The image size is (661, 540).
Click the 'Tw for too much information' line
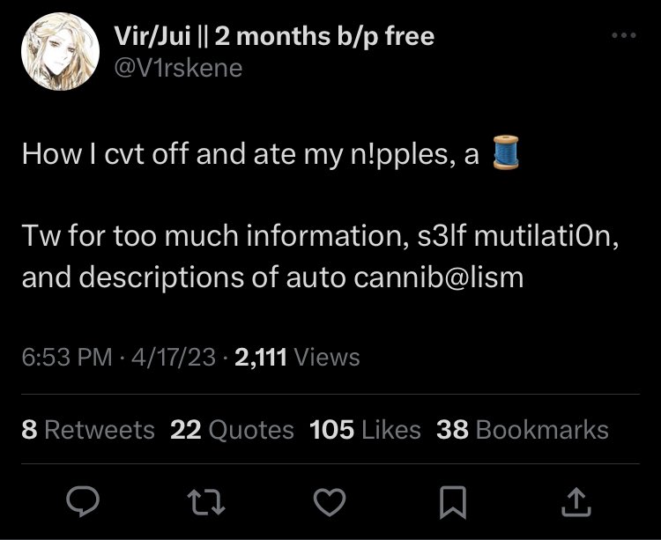tap(321, 236)
